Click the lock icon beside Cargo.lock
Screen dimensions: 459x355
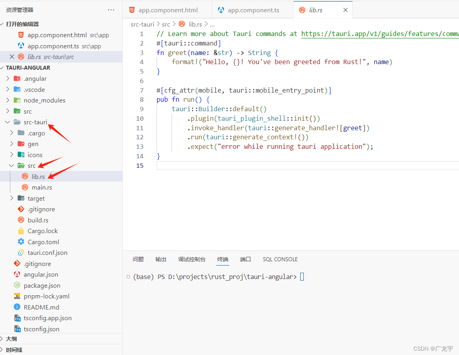click(x=21, y=231)
